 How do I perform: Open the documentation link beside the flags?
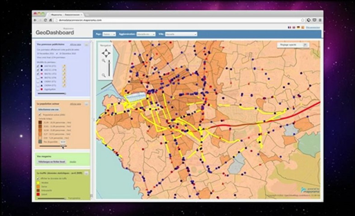313,27
